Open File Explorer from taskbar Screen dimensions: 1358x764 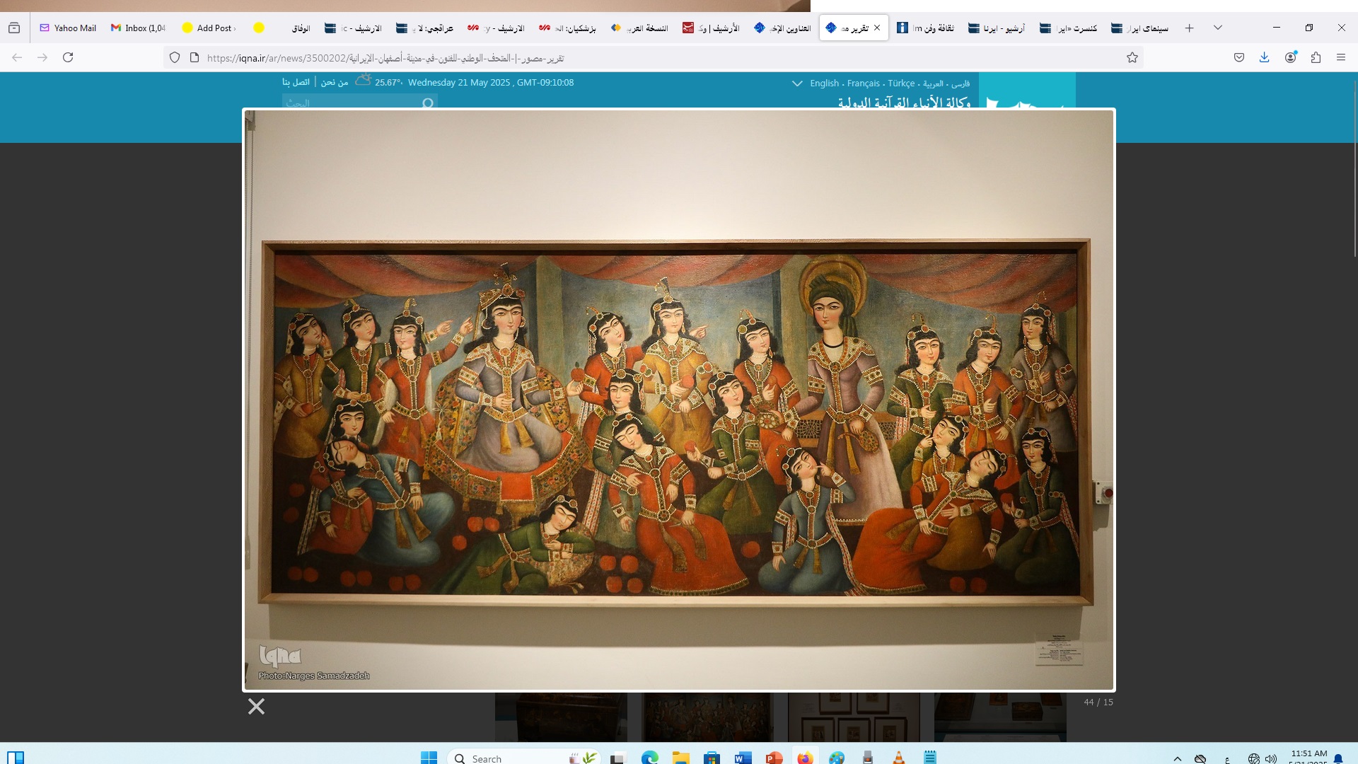pos(680,758)
